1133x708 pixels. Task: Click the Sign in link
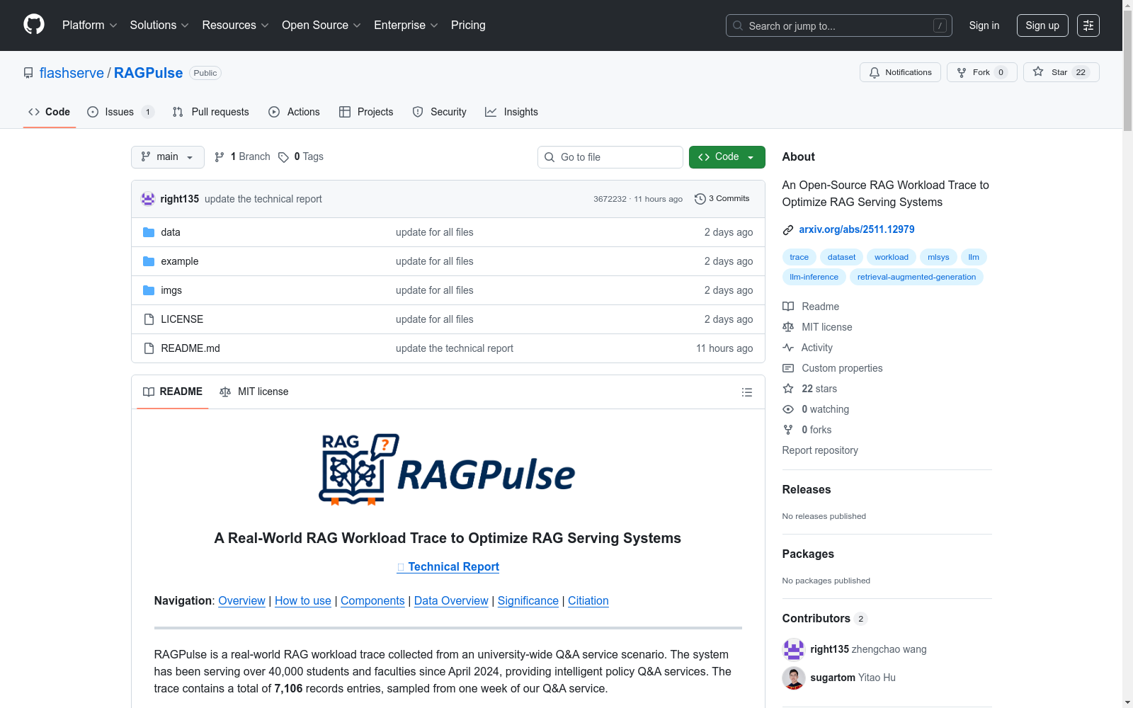click(984, 25)
